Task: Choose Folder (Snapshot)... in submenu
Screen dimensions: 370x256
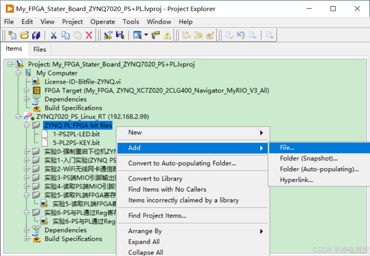Action: pos(320,159)
